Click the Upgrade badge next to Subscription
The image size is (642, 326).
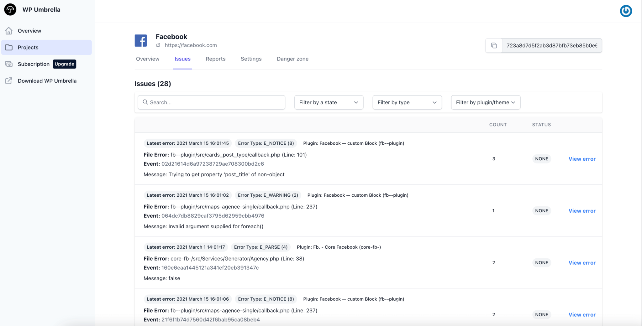(x=64, y=64)
